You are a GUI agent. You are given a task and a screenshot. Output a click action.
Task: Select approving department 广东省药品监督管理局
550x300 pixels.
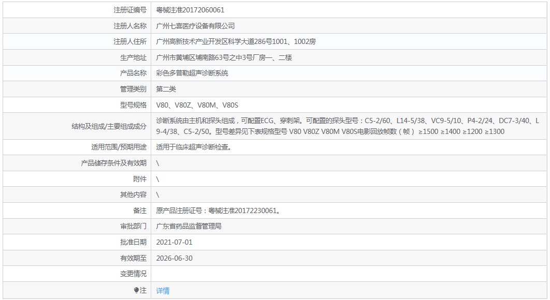click(x=189, y=226)
